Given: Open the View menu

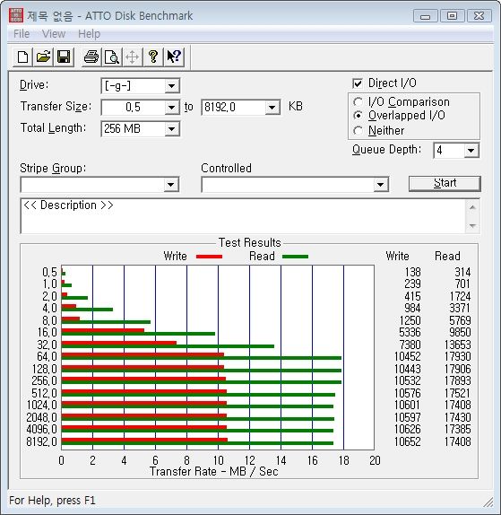Looking at the screenshot, I should click(x=54, y=34).
